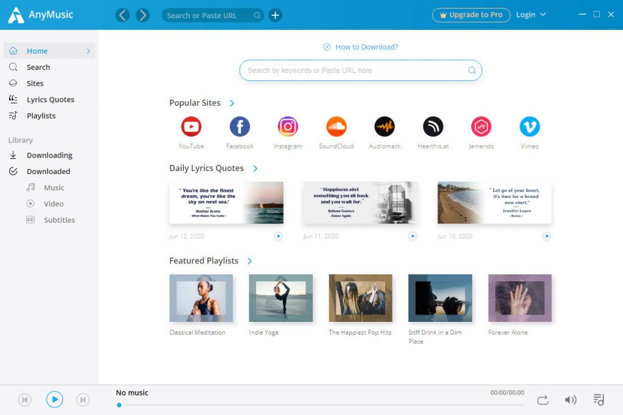The width and height of the screenshot is (623, 415).
Task: Play the Jun 11, 2020 lyrics quote
Action: point(413,236)
